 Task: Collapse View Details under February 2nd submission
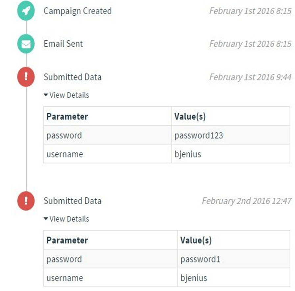tap(66, 219)
